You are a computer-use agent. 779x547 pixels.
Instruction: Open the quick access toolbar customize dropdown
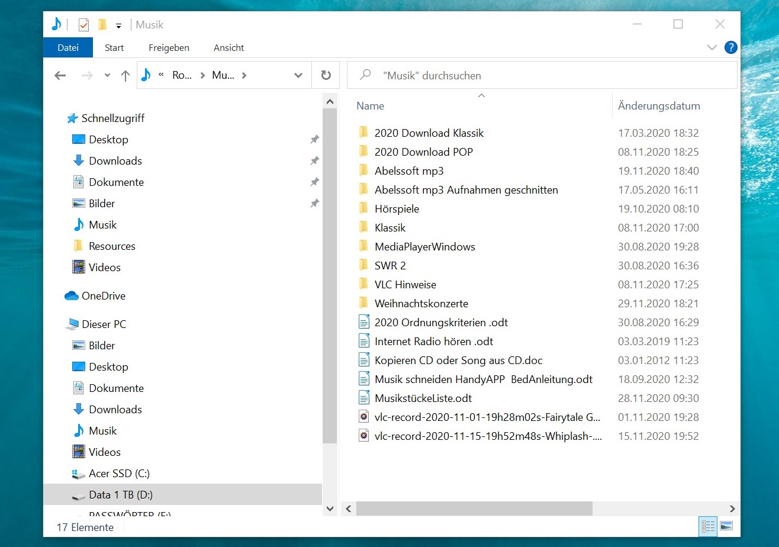click(118, 25)
